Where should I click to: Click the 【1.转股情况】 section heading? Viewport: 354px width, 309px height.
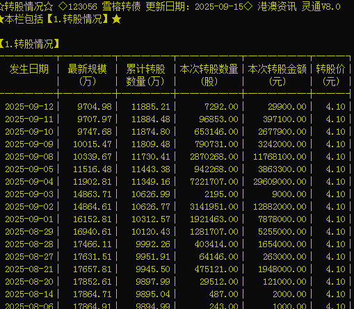(x=29, y=44)
